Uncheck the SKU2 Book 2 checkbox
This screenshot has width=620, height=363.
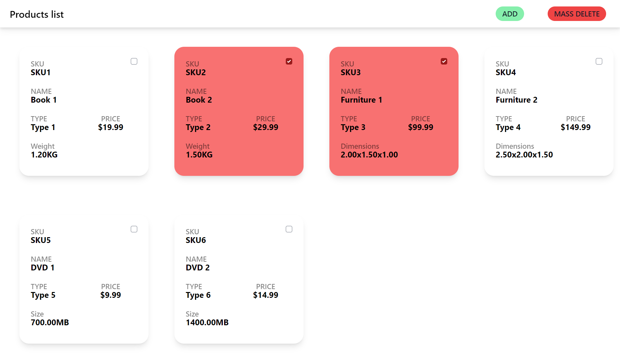click(x=289, y=61)
